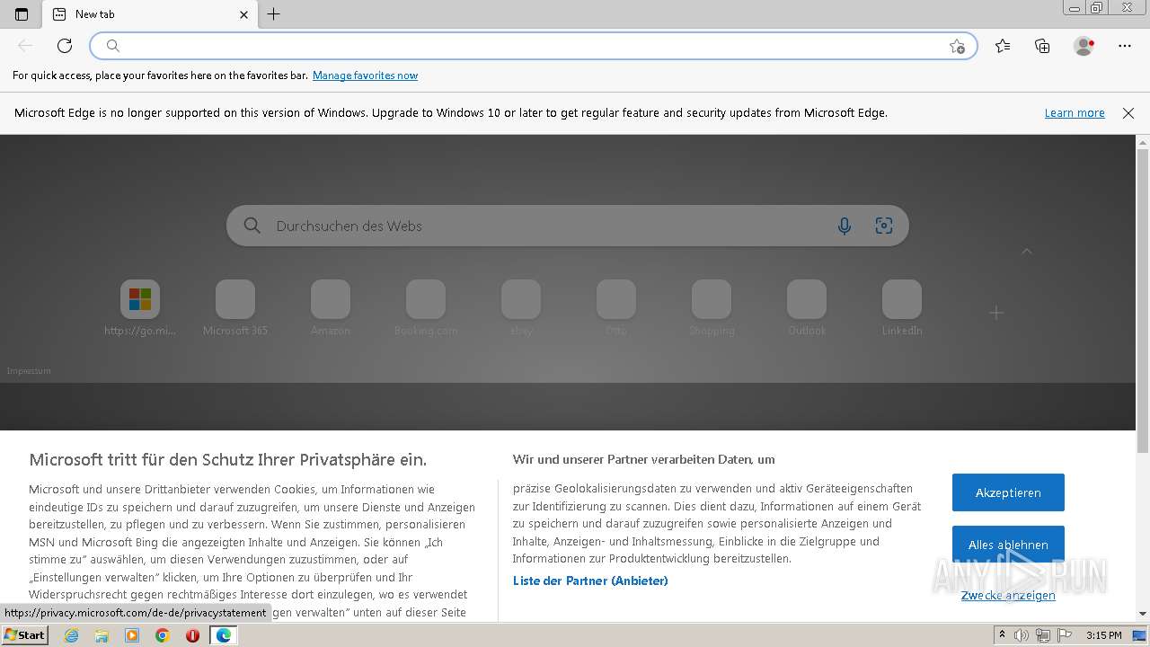Open the Amazon quick link
This screenshot has height=647, width=1150.
tap(331, 308)
